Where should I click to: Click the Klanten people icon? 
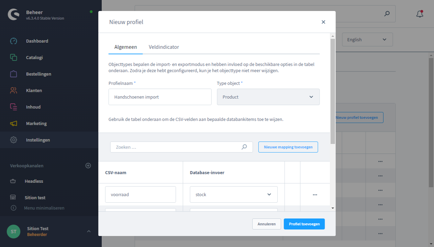(x=13, y=90)
